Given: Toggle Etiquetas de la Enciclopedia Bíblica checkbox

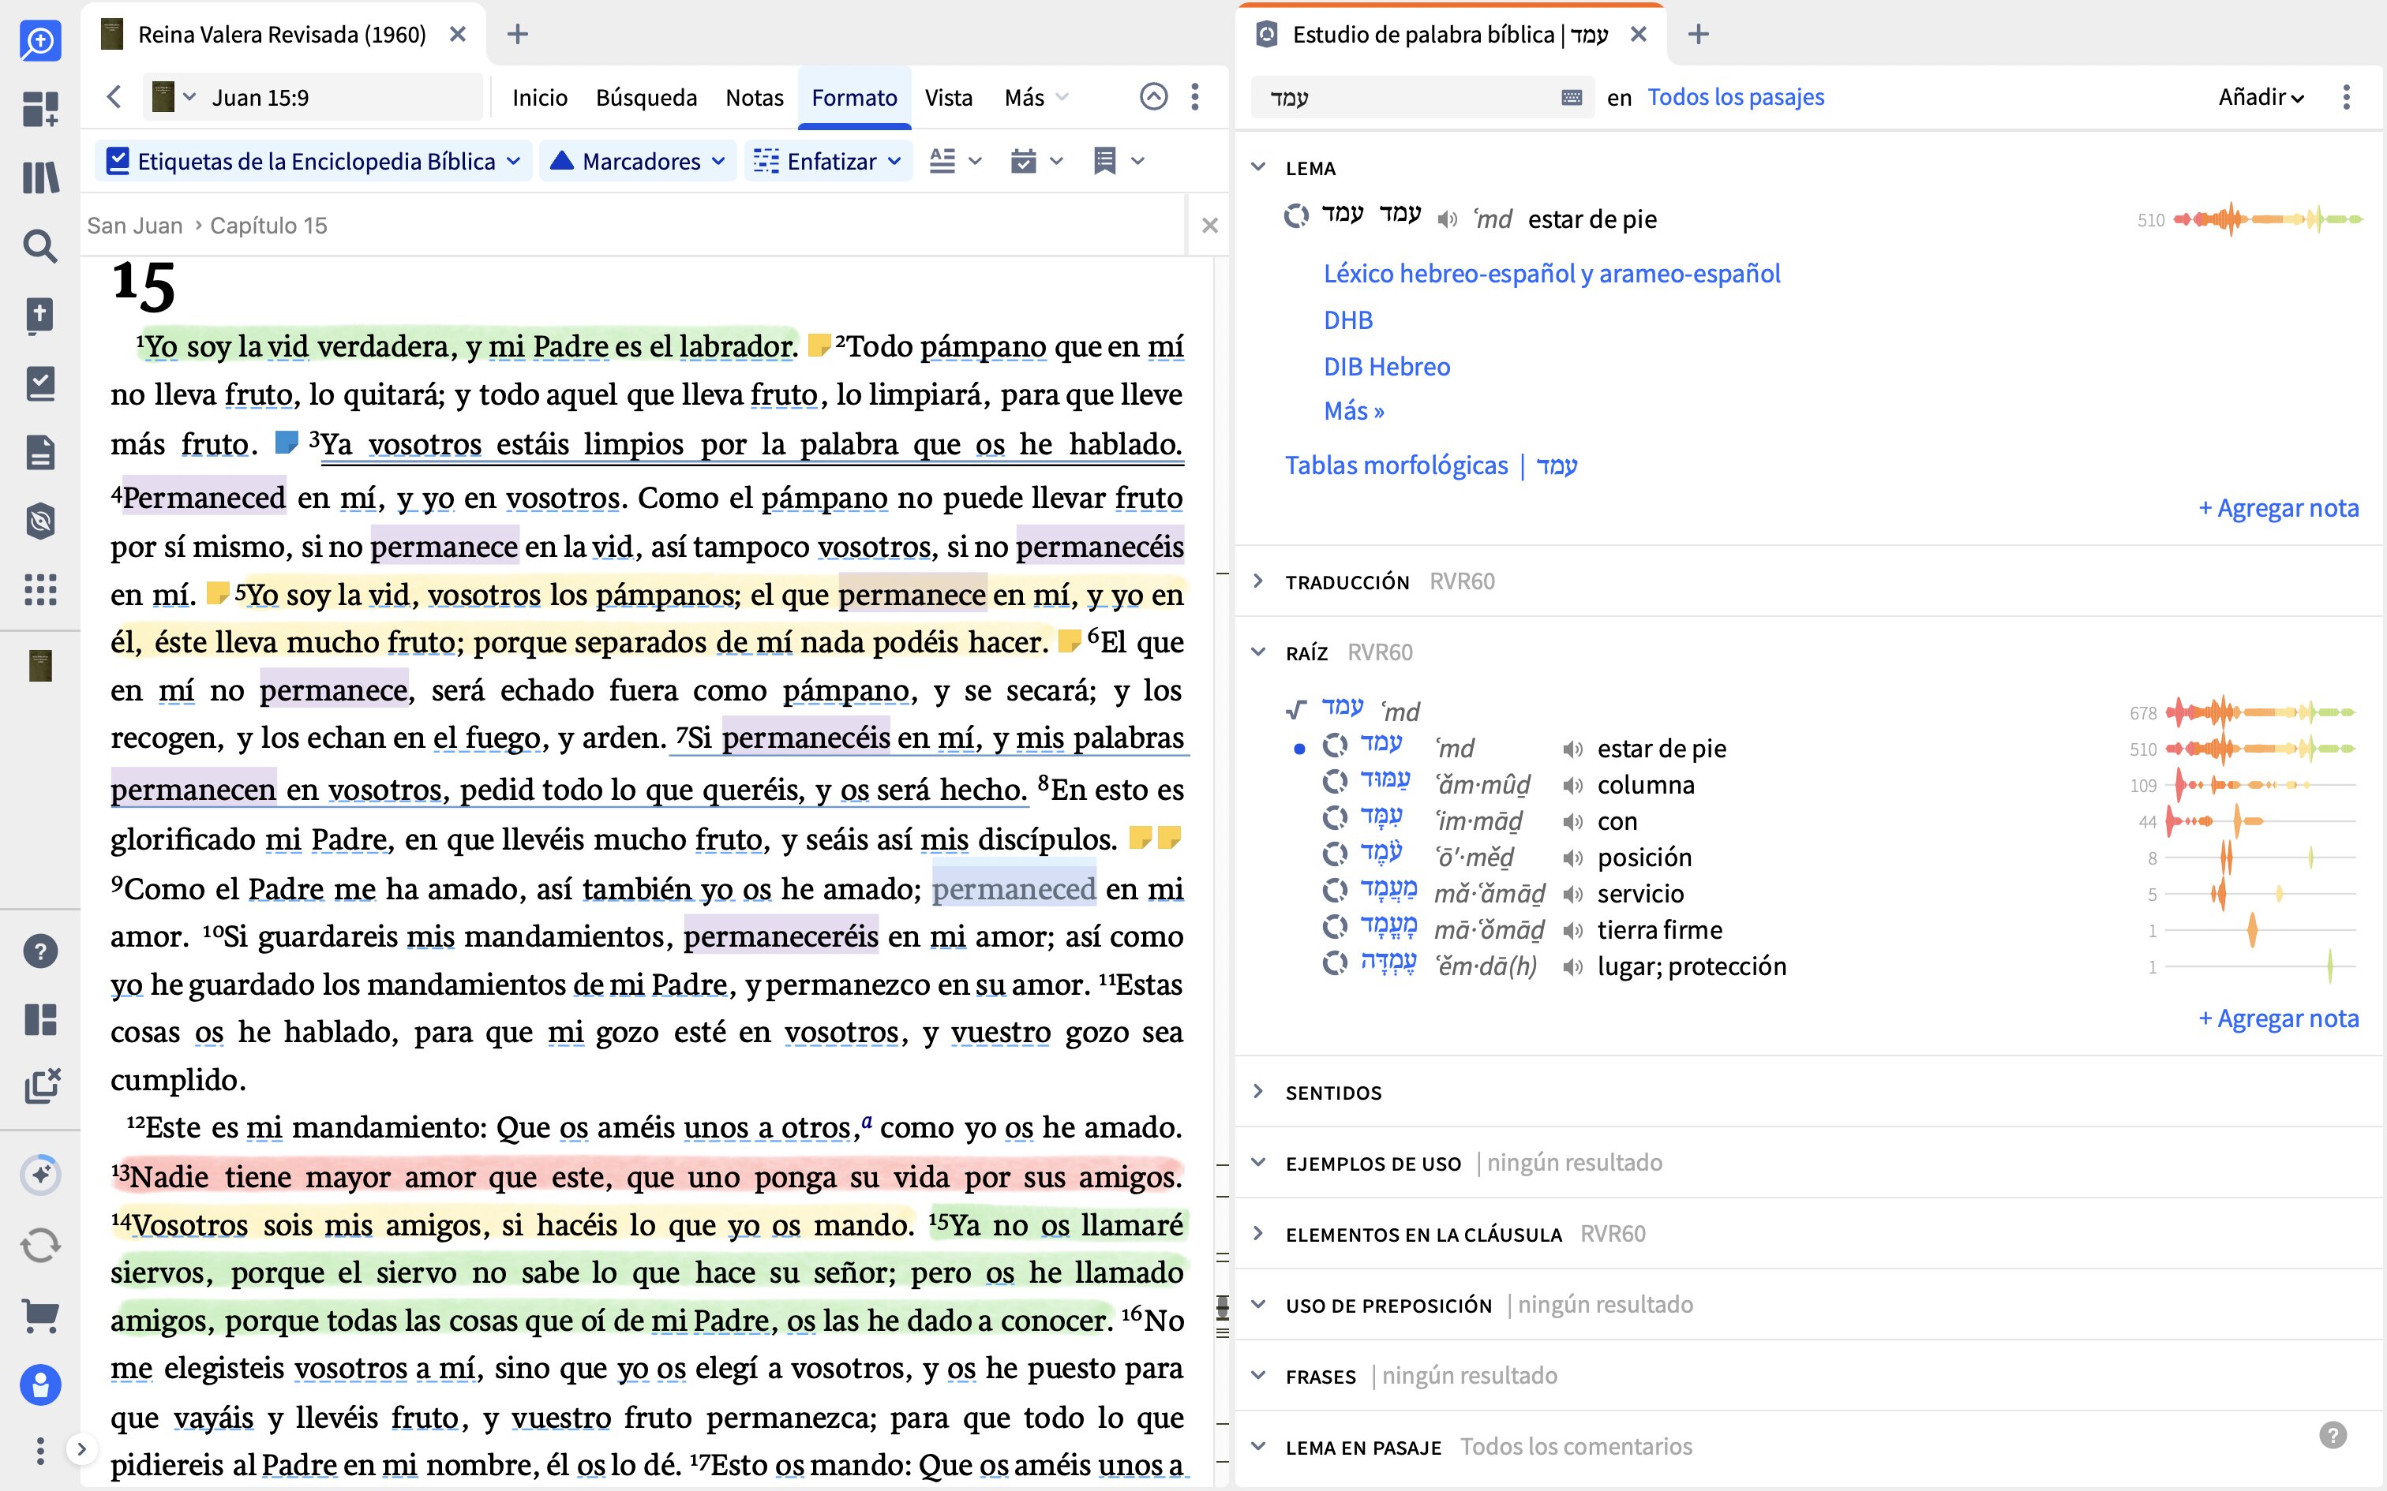Looking at the screenshot, I should pyautogui.click(x=118, y=159).
